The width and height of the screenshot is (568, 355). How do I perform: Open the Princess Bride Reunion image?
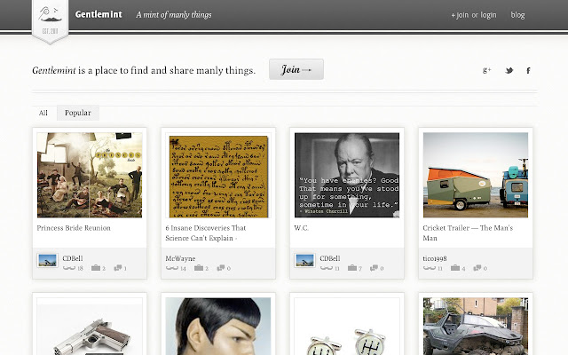click(90, 175)
